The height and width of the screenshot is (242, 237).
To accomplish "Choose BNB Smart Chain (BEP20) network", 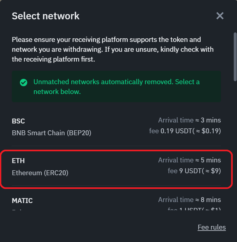I will coord(116,126).
